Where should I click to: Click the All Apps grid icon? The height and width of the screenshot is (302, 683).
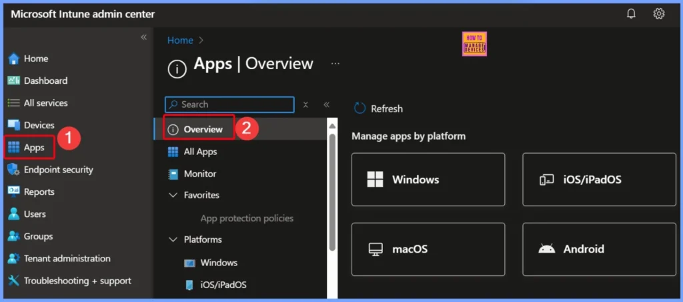pyautogui.click(x=173, y=152)
